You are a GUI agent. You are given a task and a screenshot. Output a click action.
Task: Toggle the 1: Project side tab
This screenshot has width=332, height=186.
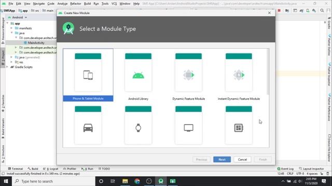pos(3,57)
